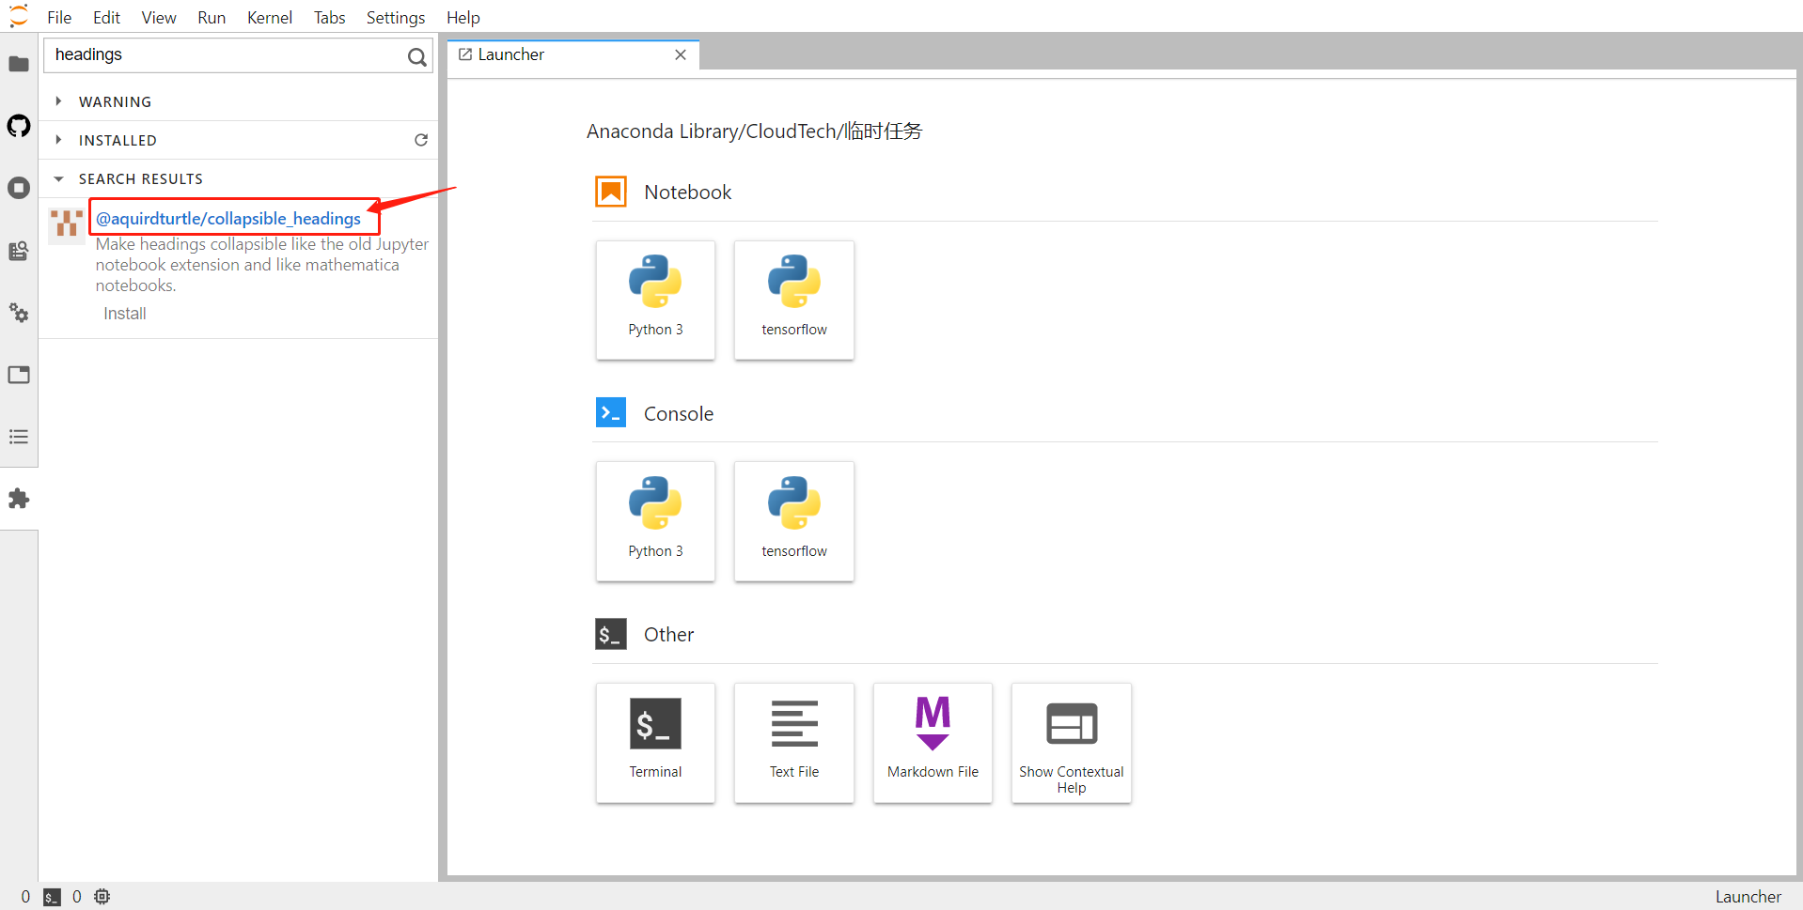Open the Run menu

tap(212, 17)
